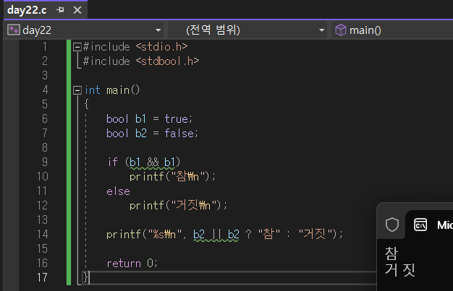Click line number 9 in the gutter
Viewport: 453px width, 291px height.
45,162
